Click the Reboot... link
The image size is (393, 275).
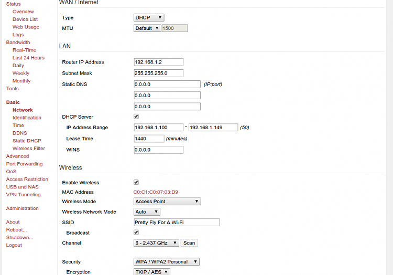[x=17, y=230]
